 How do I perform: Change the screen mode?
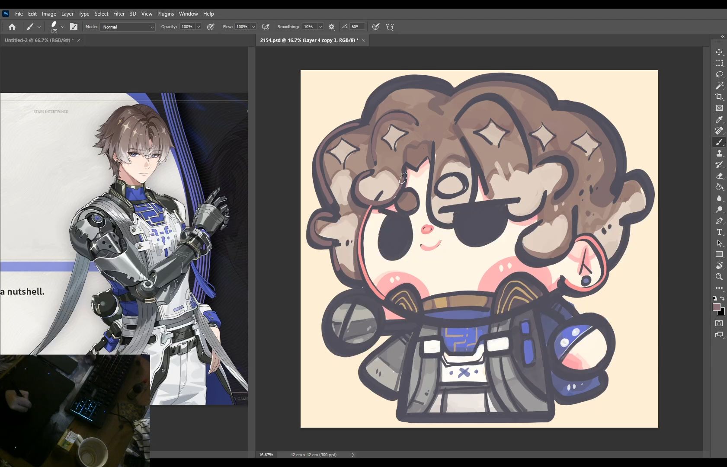[x=719, y=335]
